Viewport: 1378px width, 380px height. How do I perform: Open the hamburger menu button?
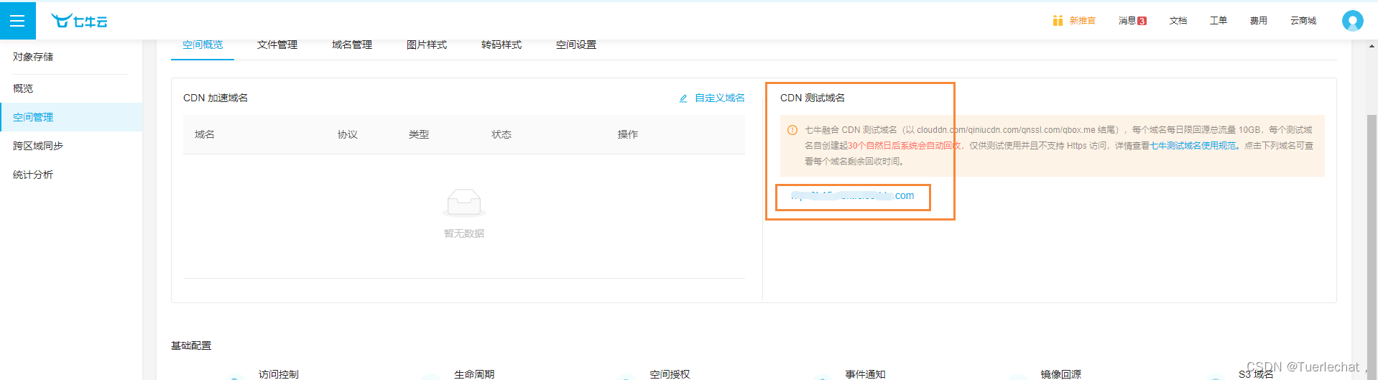17,21
